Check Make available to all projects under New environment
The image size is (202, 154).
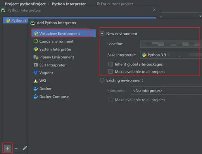click(111, 71)
